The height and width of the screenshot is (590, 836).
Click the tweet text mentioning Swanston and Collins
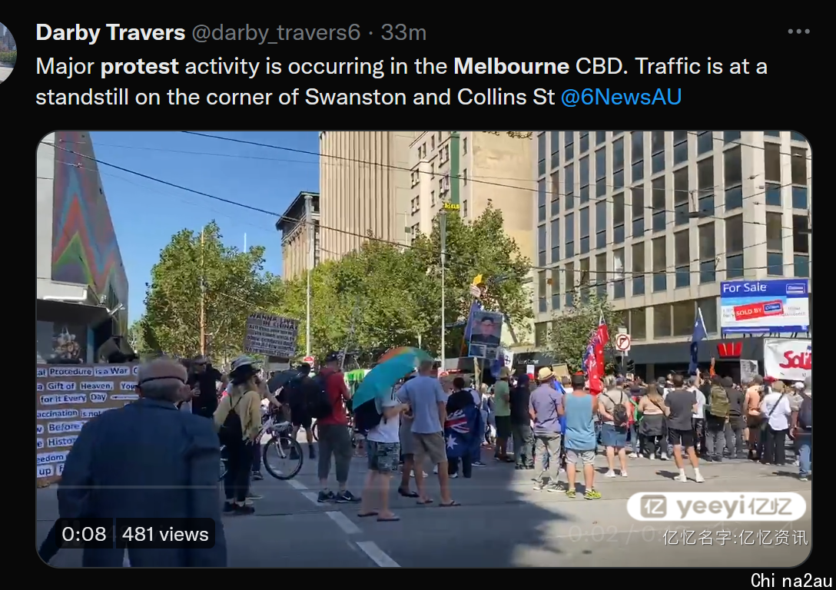click(401, 81)
